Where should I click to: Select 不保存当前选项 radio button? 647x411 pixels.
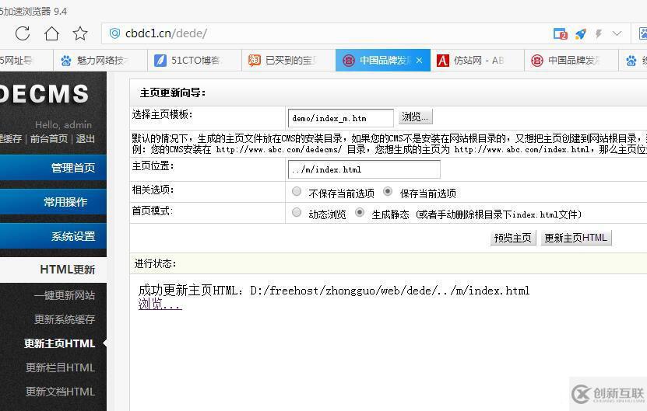(297, 191)
